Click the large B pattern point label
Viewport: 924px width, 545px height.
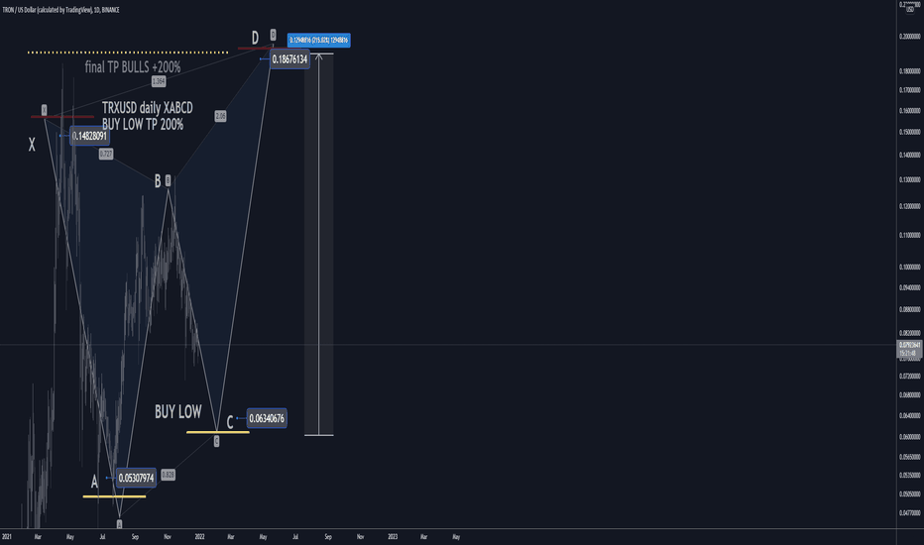click(x=158, y=181)
